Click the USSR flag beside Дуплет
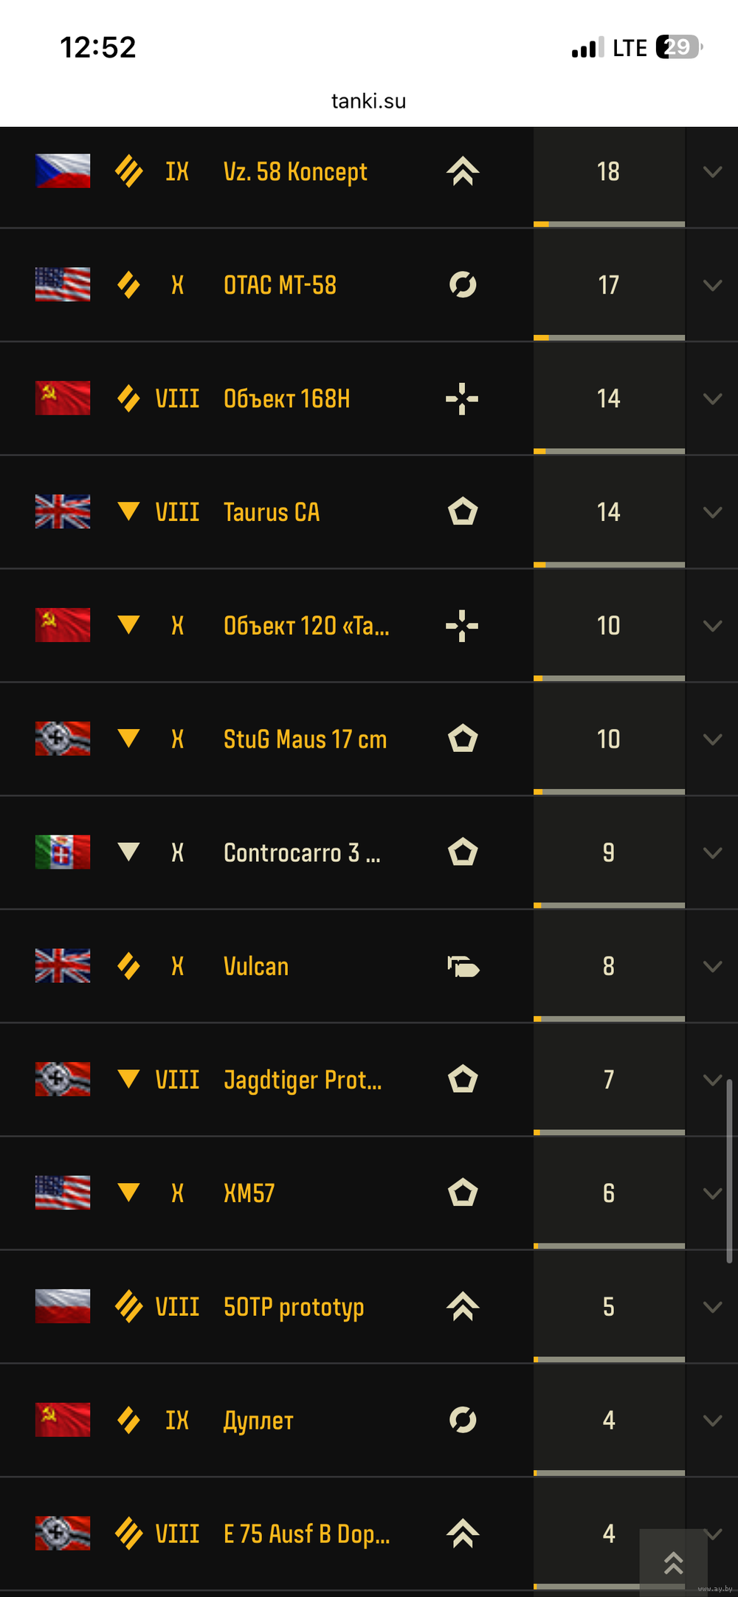 point(63,1420)
